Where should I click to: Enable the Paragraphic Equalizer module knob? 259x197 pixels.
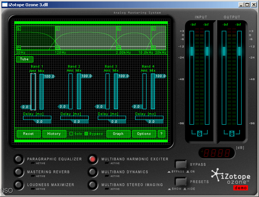(x=18, y=159)
